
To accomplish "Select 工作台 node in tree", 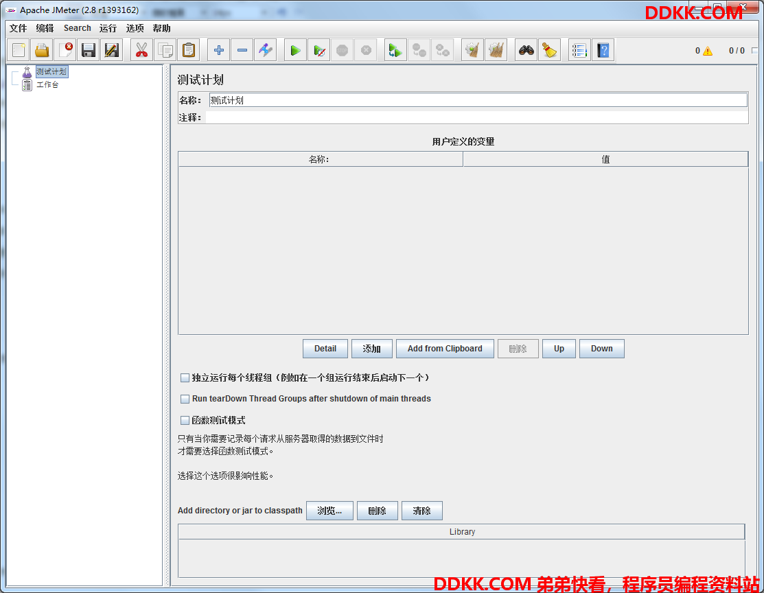I will pyautogui.click(x=48, y=85).
